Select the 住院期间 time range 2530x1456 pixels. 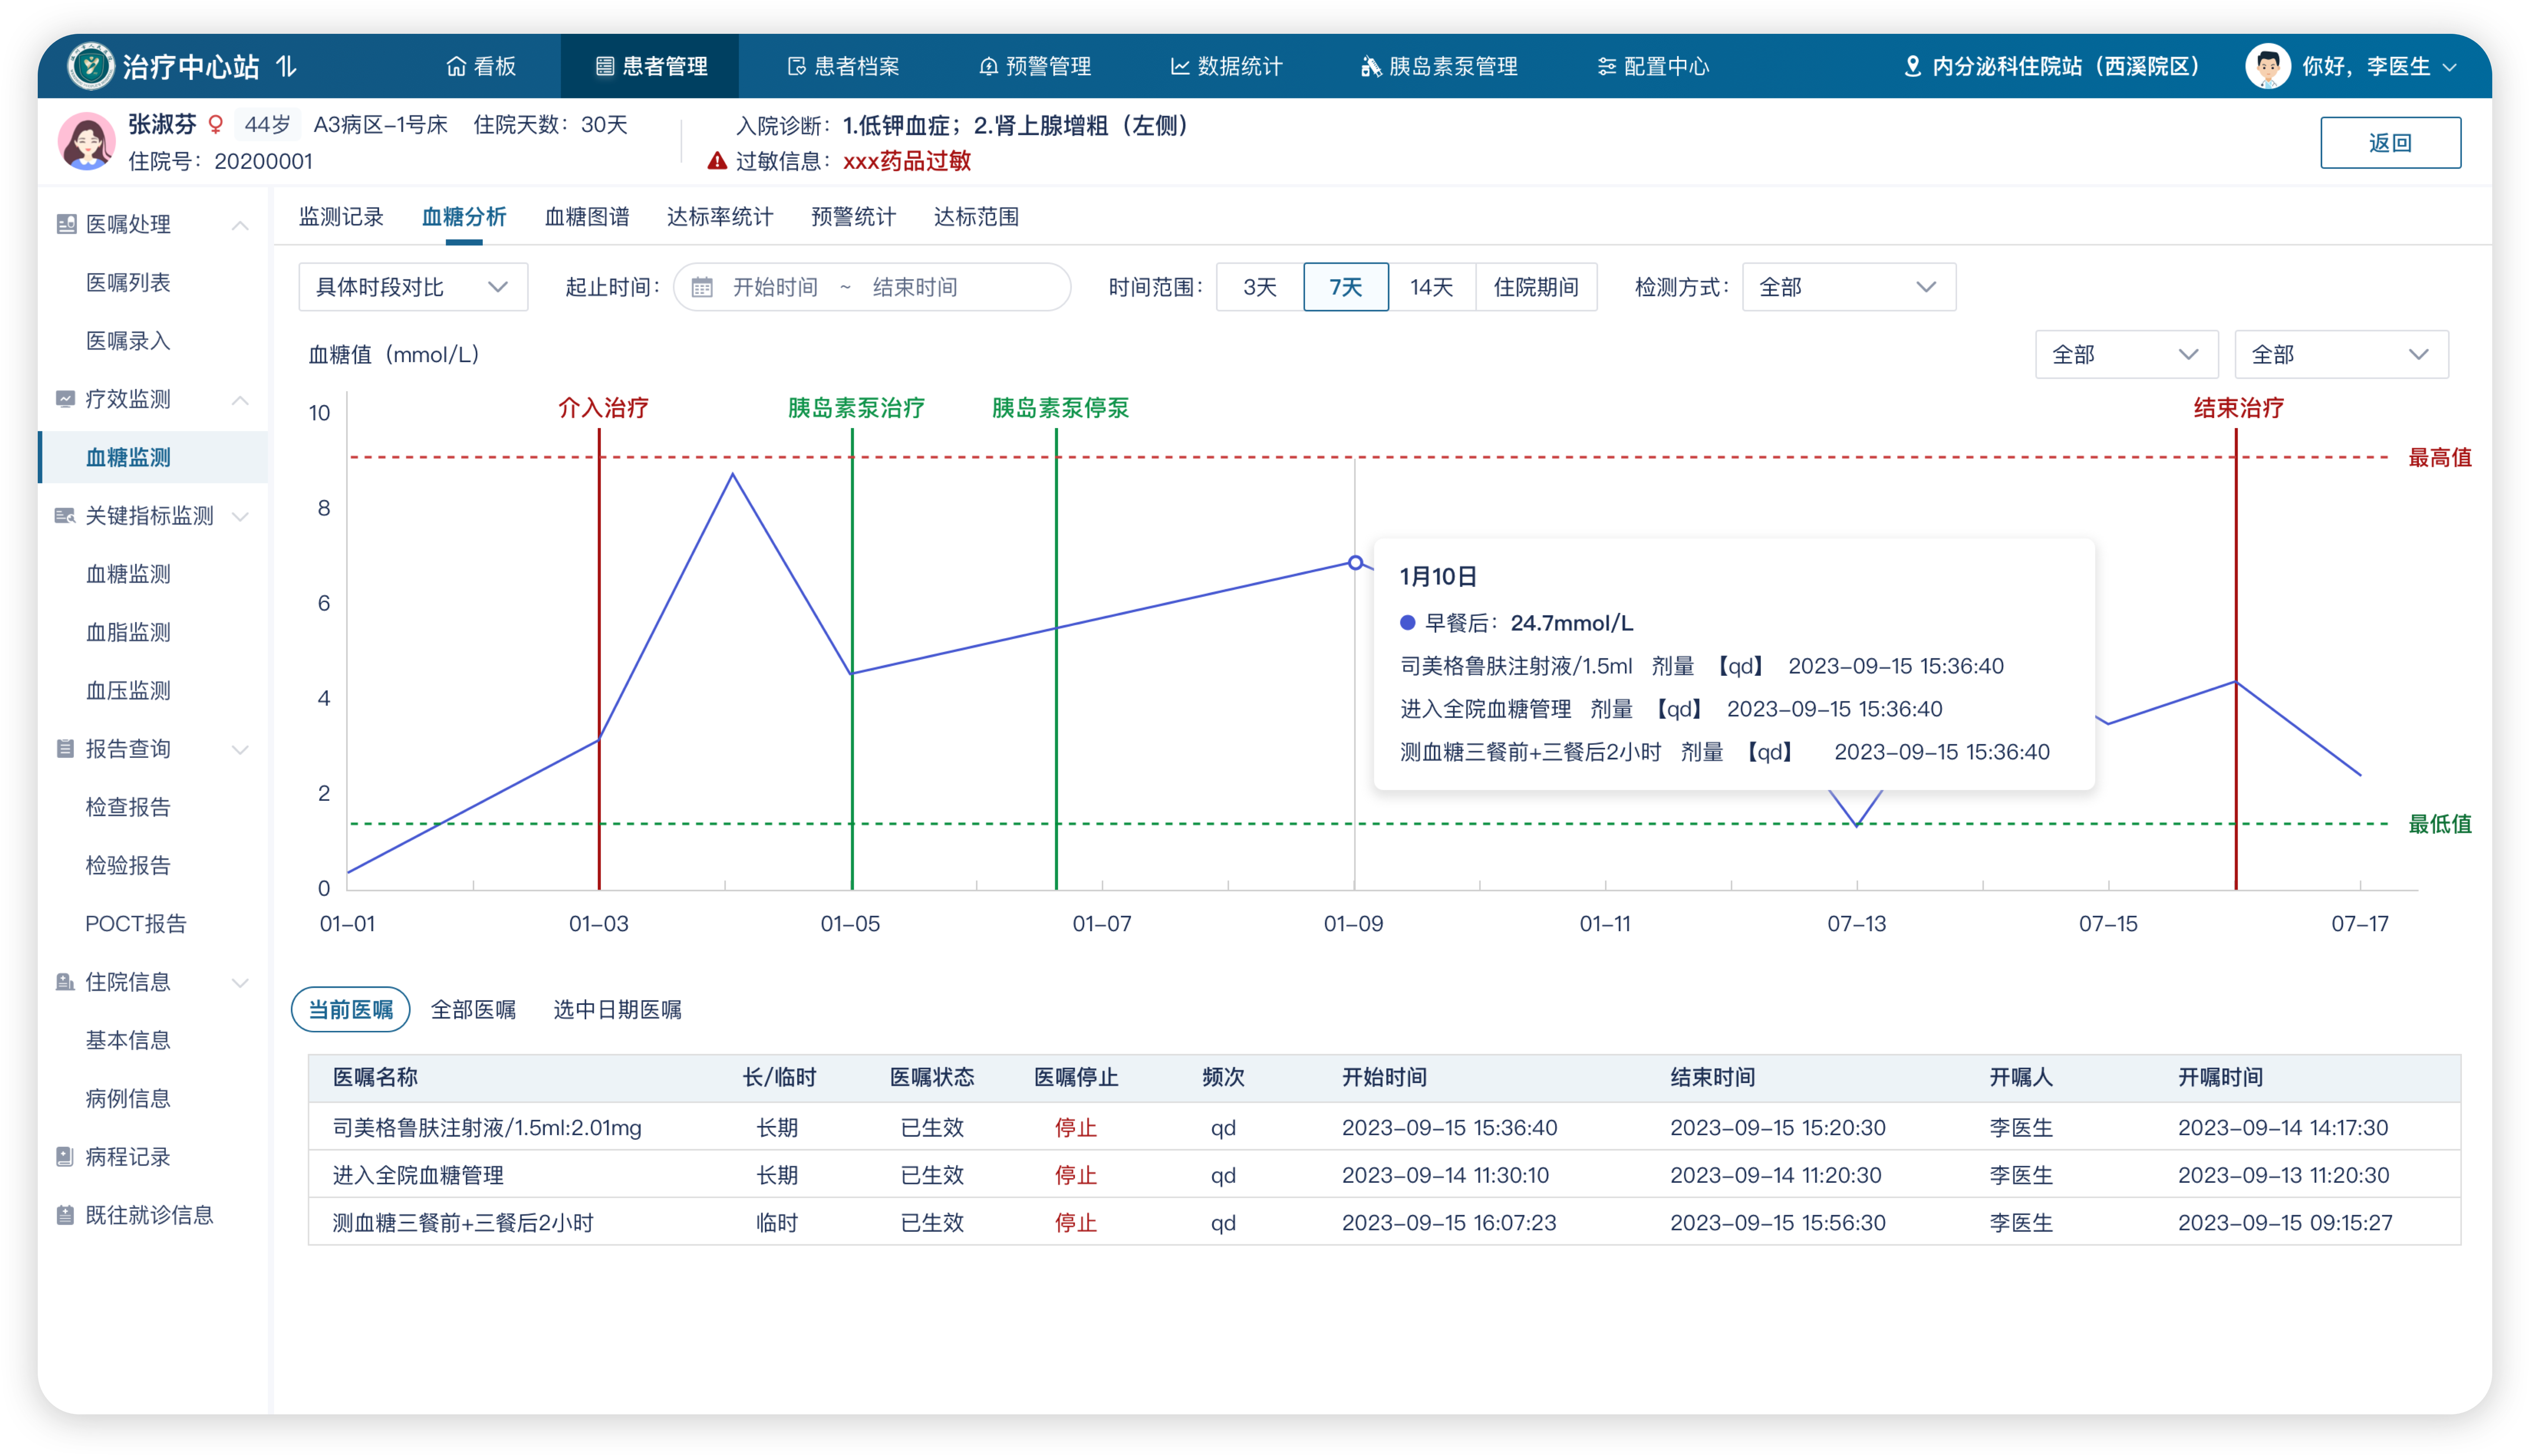(x=1536, y=287)
